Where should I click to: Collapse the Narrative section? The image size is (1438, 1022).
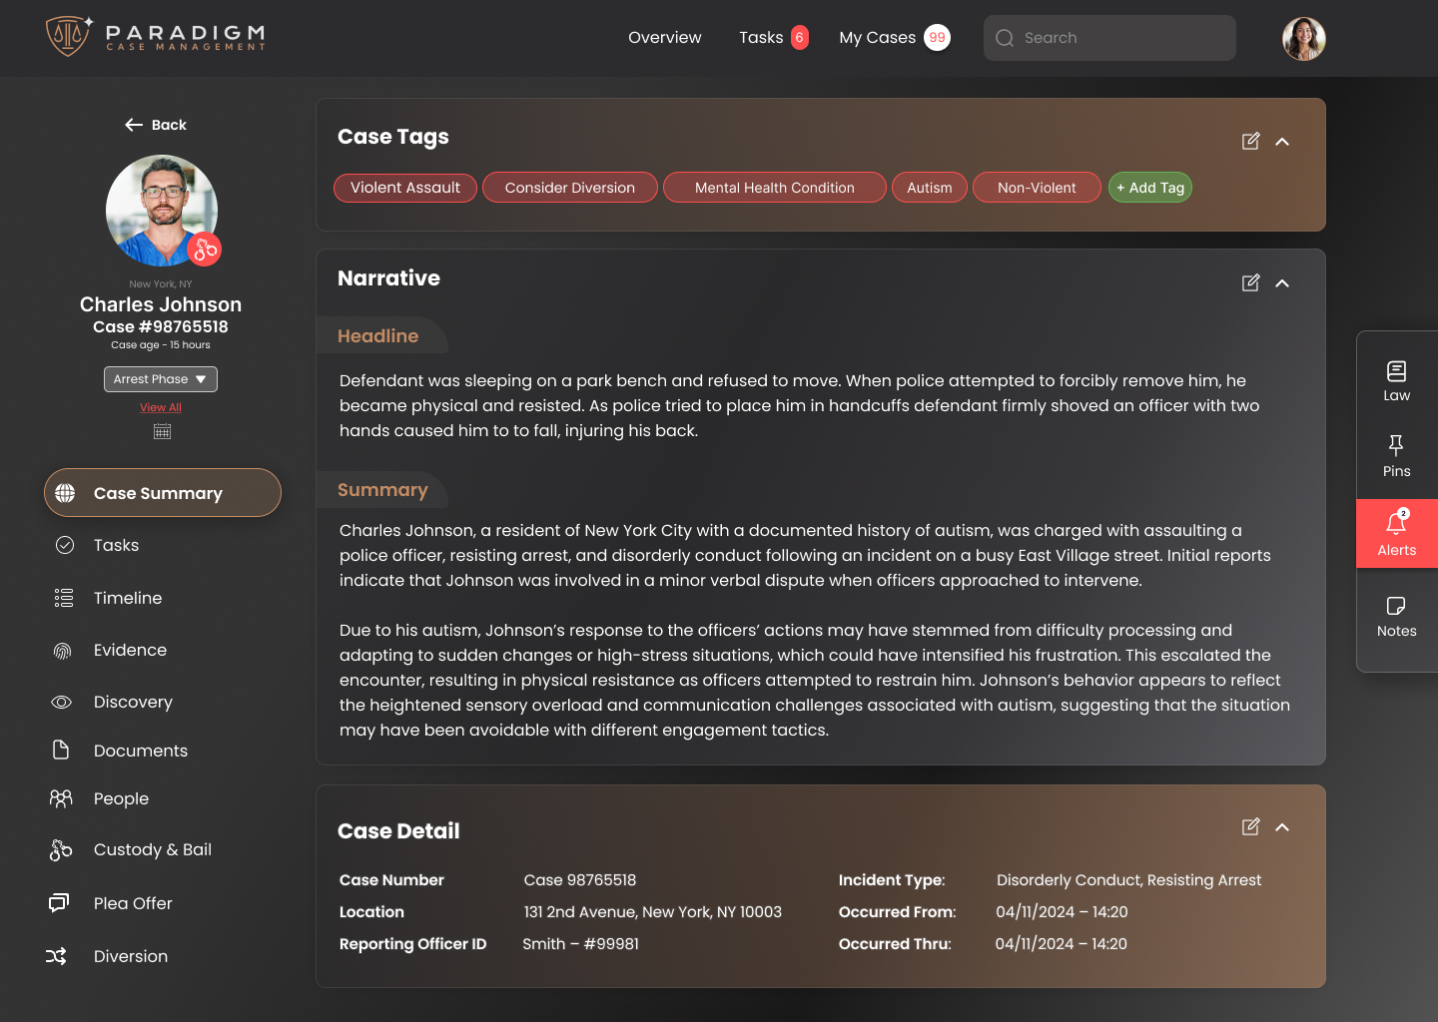point(1283,283)
